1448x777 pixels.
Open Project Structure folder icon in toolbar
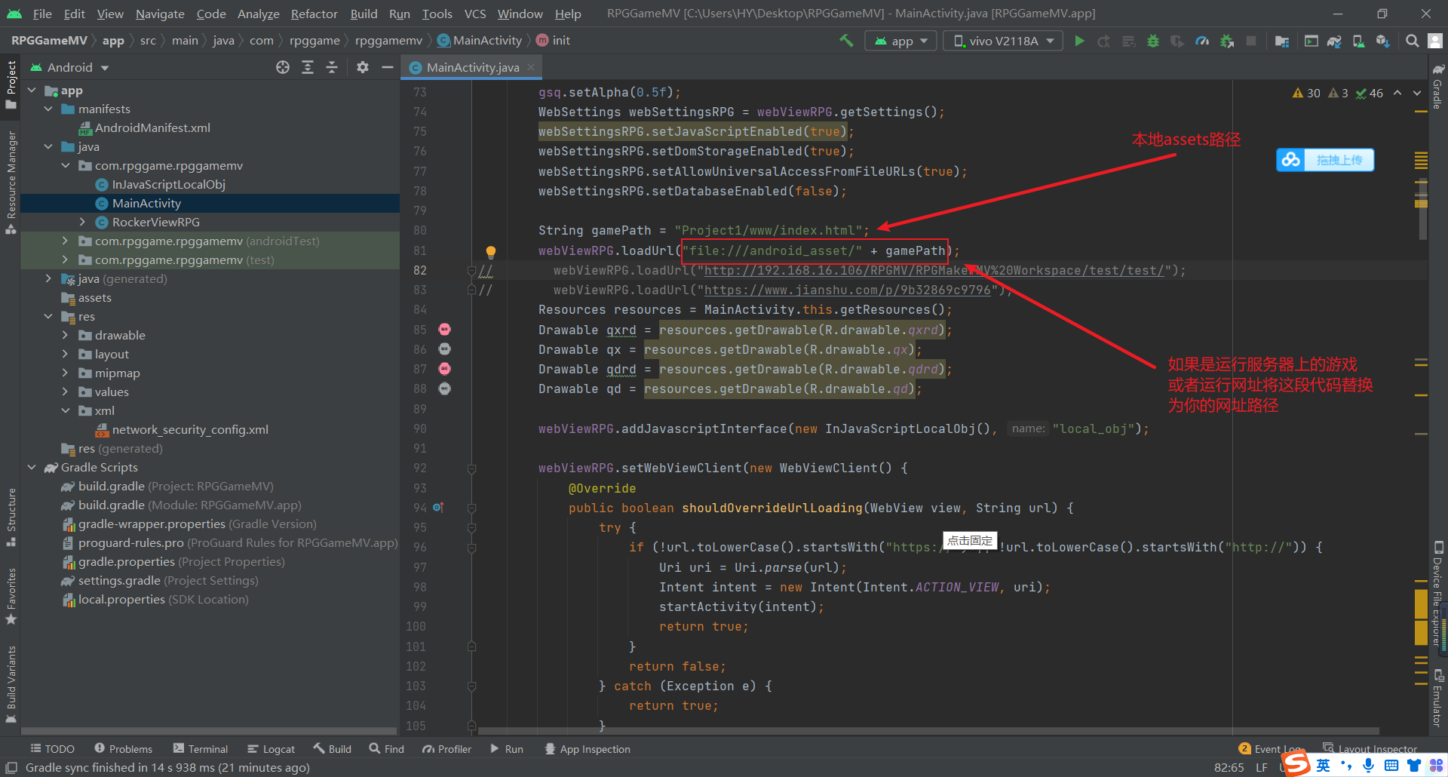tap(1281, 41)
